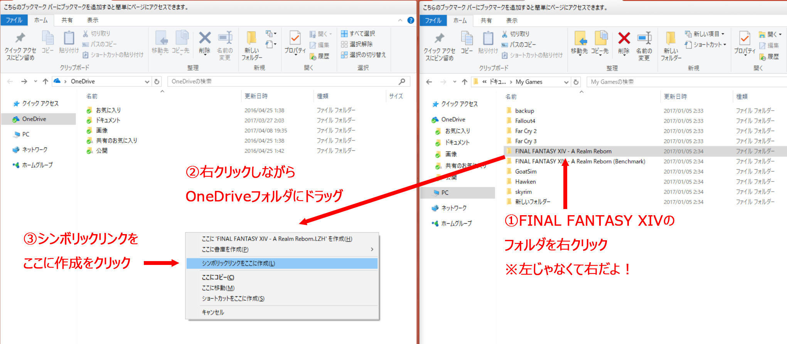Click the Paste icon in left window ribbon

(69, 42)
